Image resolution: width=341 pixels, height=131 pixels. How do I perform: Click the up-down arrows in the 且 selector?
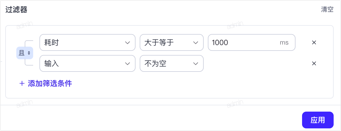(x=29, y=53)
